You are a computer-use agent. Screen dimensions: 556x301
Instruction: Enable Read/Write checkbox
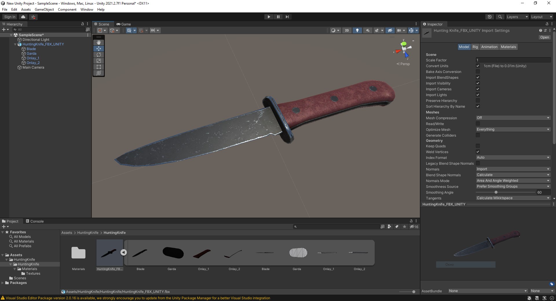tap(478, 124)
